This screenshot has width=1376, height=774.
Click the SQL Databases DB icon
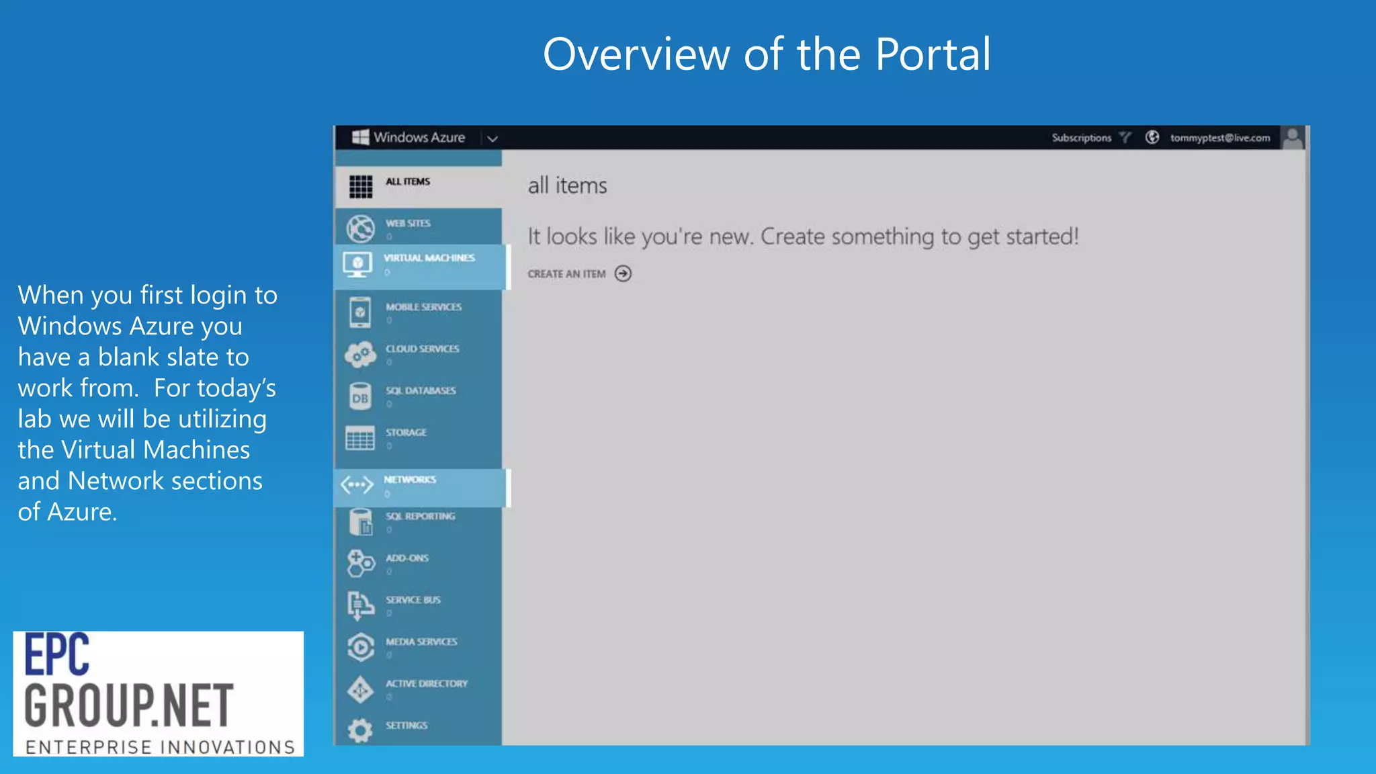pos(360,396)
